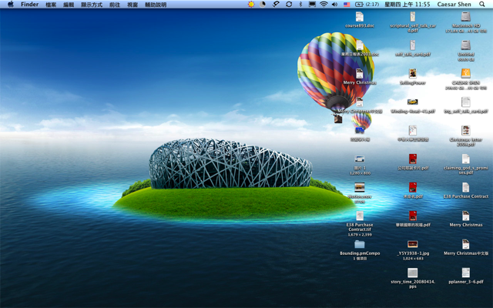Viewport: 493px width, 308px height.
Task: Click the pplanner_3-6.pdf document icon
Action: pyautogui.click(x=465, y=273)
